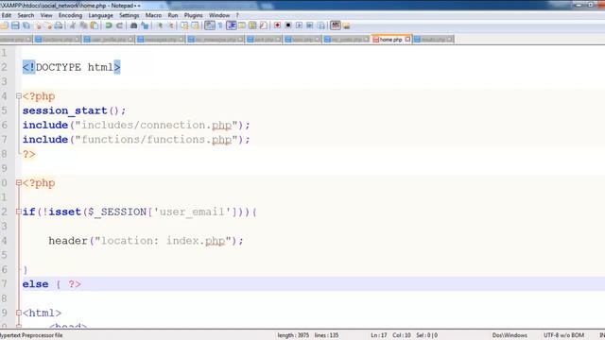This screenshot has width=605, height=340.
Task: Click the Cut scissors icon
Action: [73, 25]
